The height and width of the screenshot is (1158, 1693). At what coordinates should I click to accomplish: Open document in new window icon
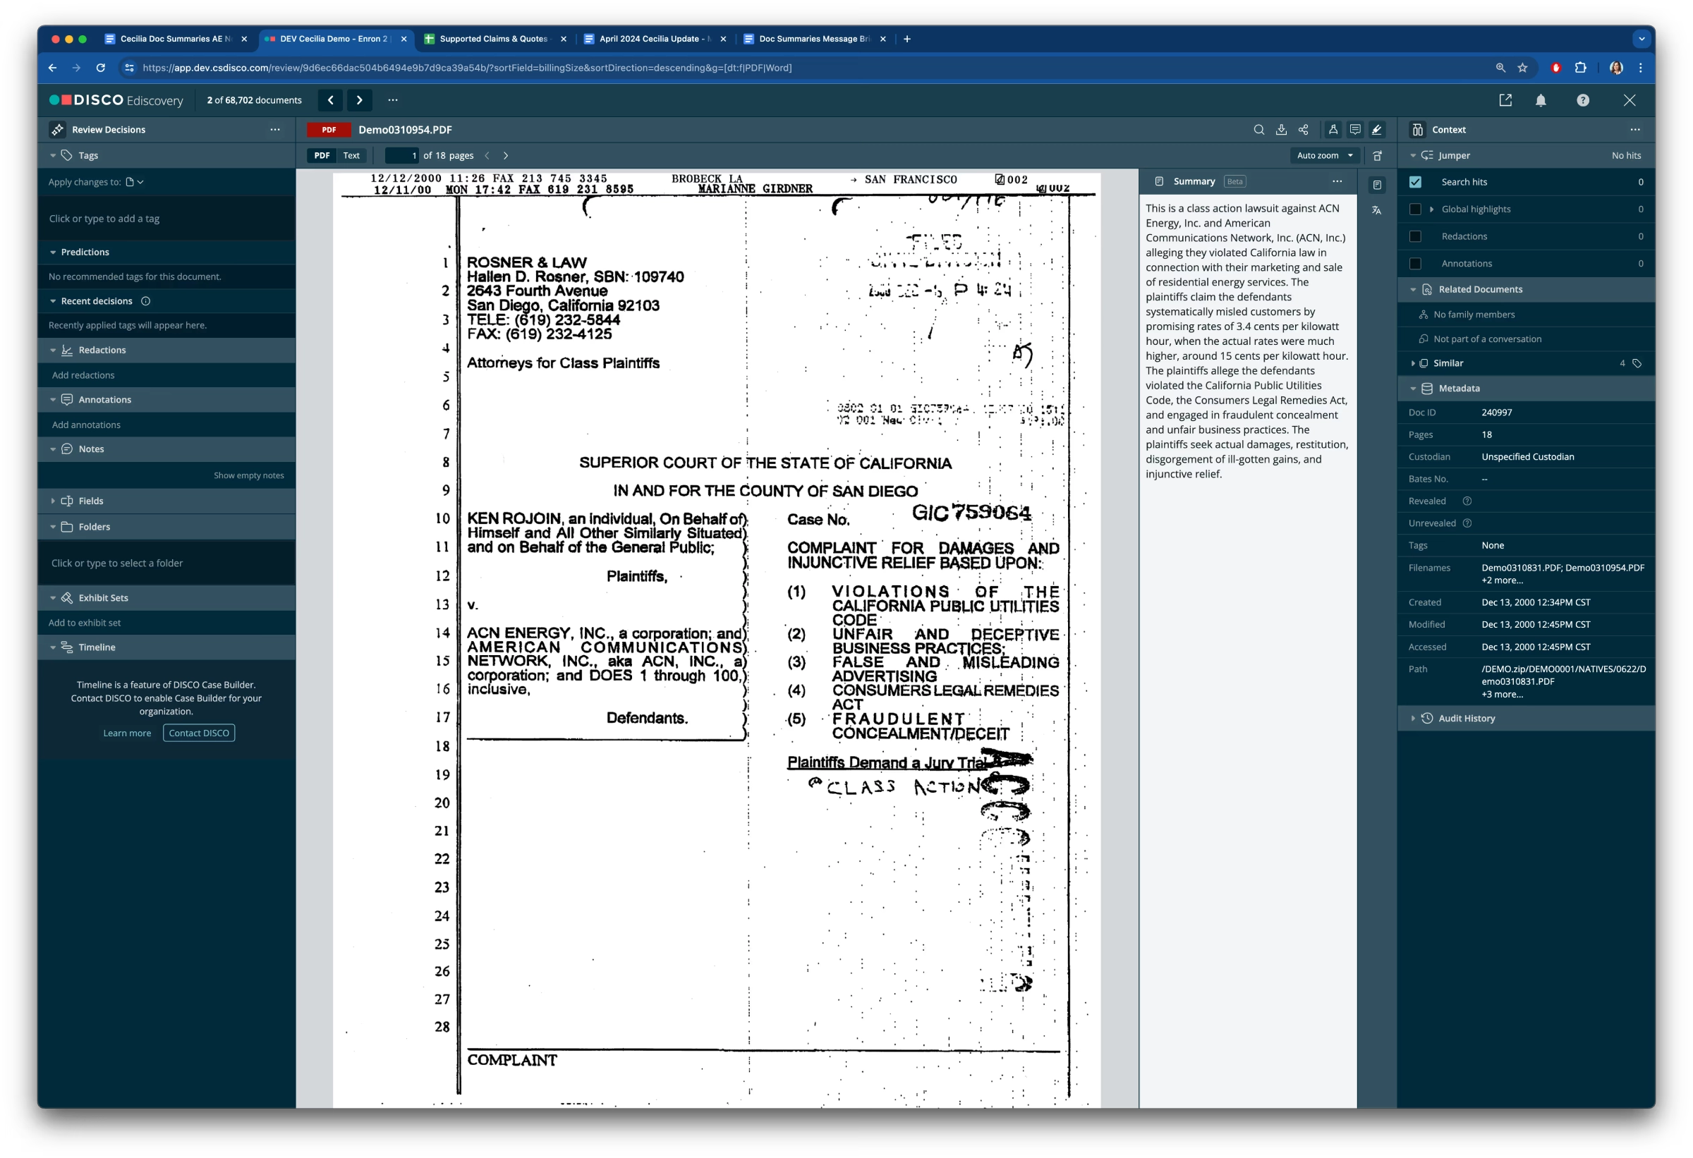(1505, 101)
